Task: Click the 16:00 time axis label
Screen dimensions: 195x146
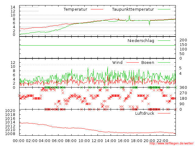Action: tap(123, 141)
